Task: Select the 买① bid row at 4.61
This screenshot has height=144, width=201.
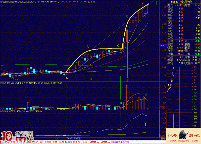Action: (184, 25)
